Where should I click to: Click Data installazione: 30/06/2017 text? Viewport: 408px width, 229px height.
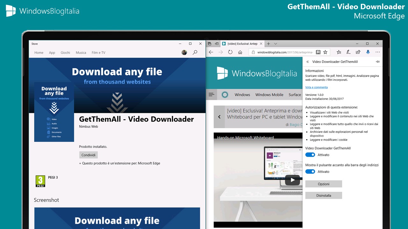(324, 99)
